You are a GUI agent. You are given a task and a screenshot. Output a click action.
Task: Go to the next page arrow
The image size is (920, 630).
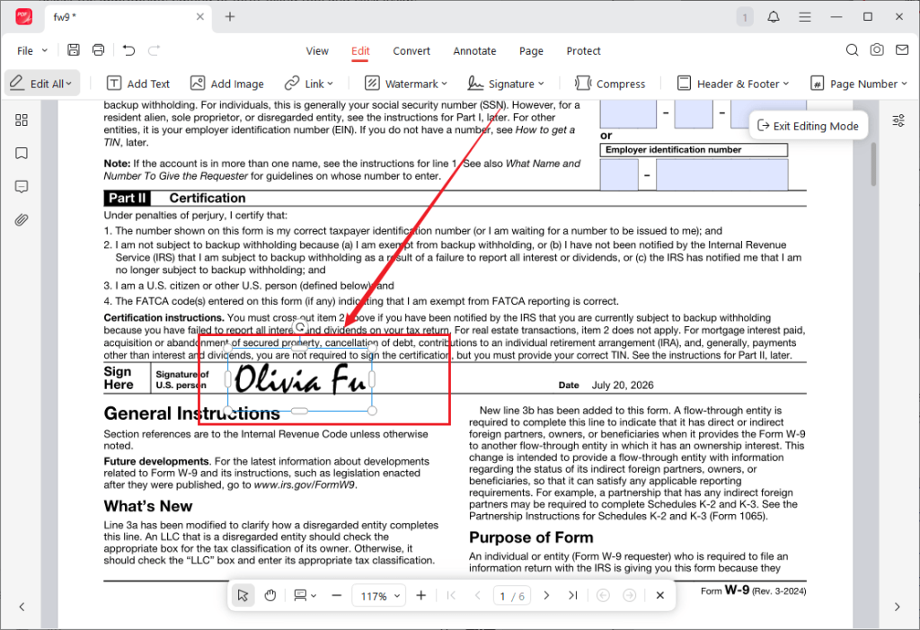coord(546,595)
